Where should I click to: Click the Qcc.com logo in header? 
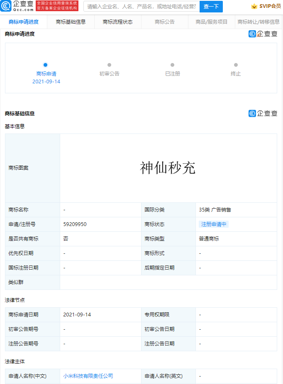(17, 6)
